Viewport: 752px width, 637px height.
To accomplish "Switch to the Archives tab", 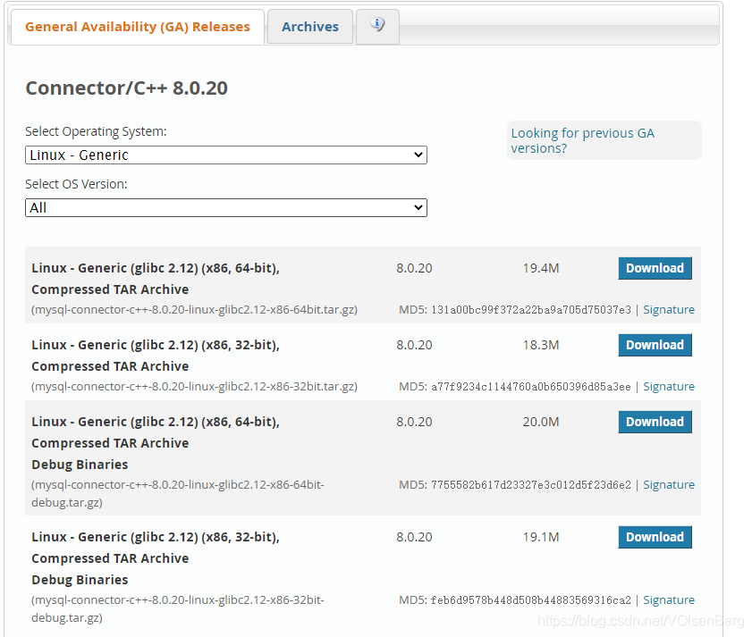I will [x=309, y=26].
